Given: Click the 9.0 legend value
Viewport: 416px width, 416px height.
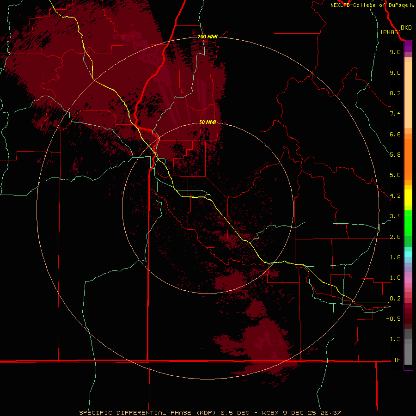Looking at the screenshot, I should point(395,73).
